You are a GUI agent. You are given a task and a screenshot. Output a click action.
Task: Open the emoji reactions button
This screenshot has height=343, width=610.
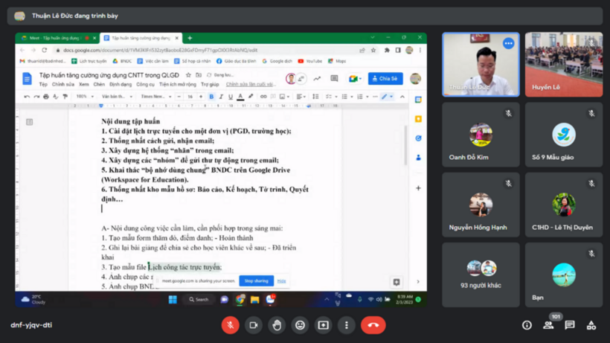[300, 325]
